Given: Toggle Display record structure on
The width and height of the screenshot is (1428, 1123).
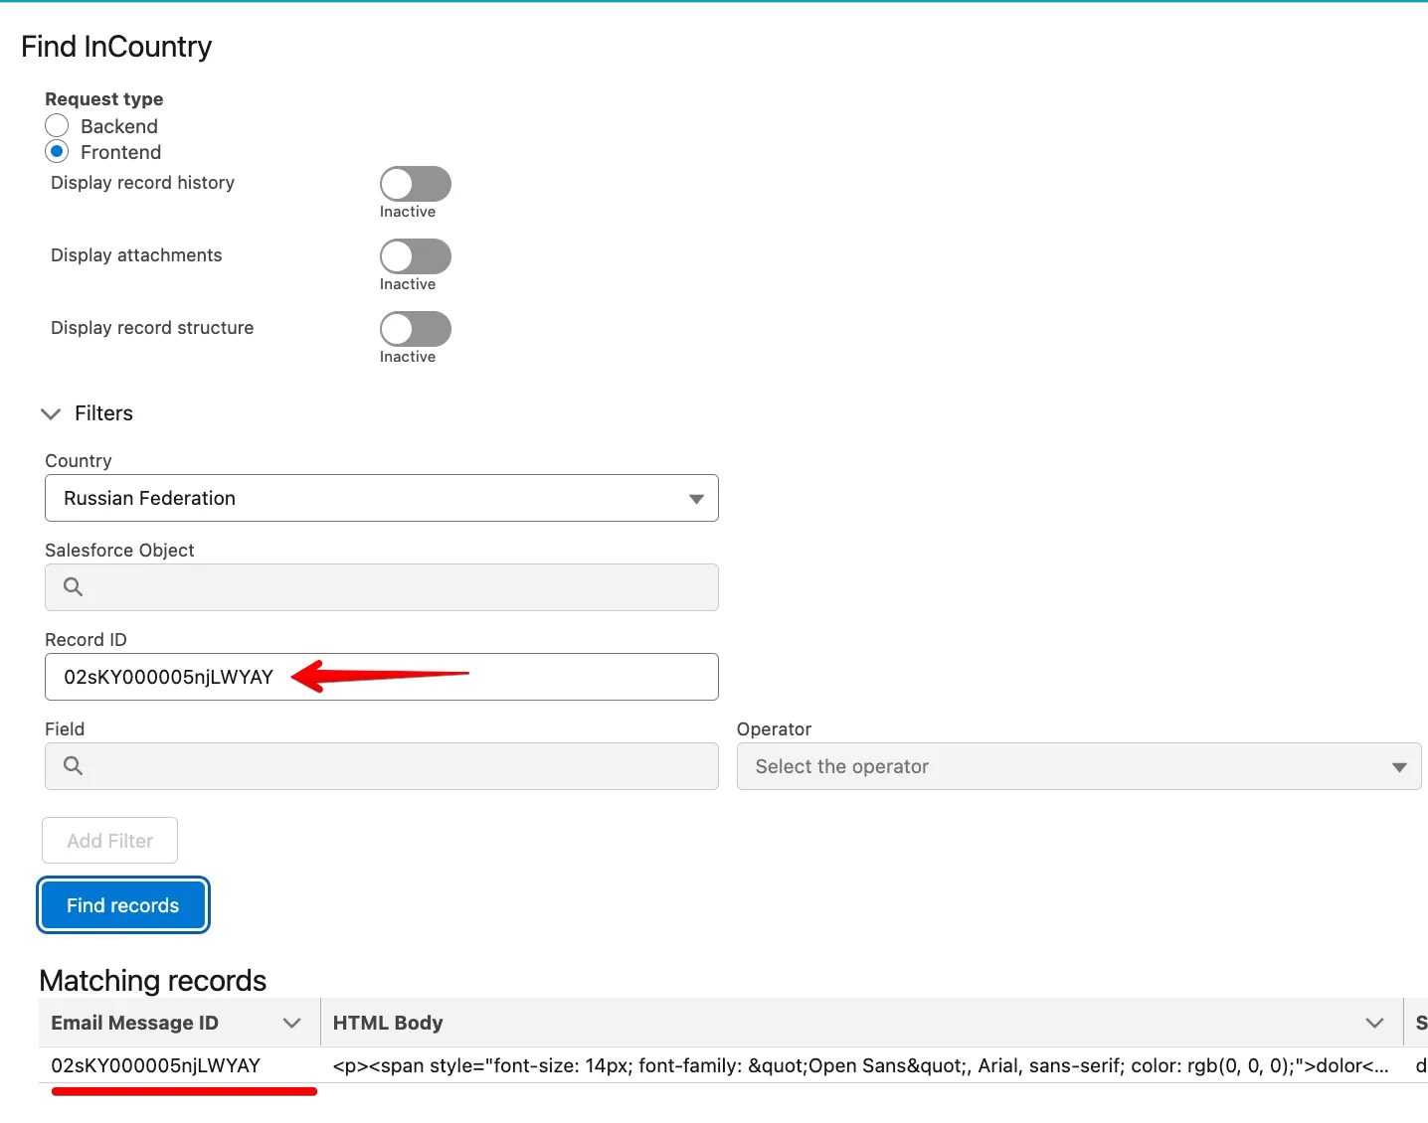Looking at the screenshot, I should point(415,329).
